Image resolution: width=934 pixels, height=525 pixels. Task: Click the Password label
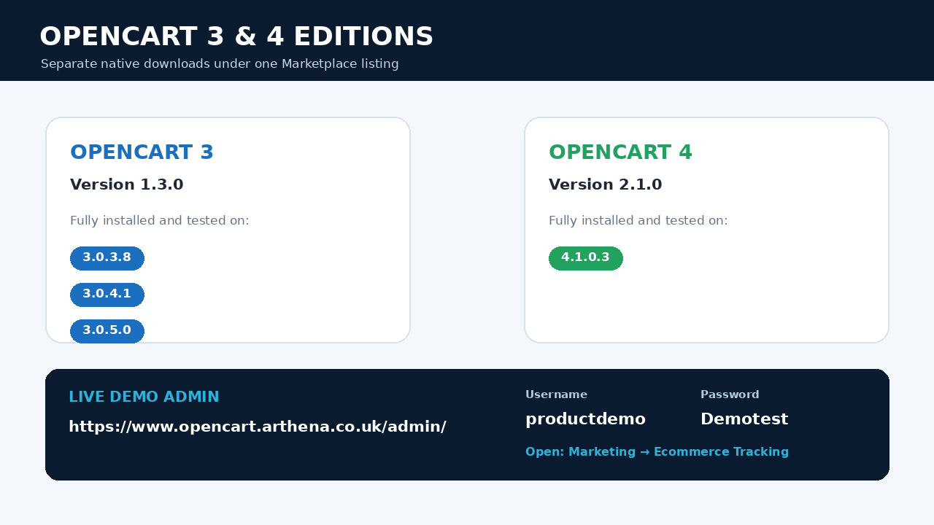pyautogui.click(x=730, y=394)
